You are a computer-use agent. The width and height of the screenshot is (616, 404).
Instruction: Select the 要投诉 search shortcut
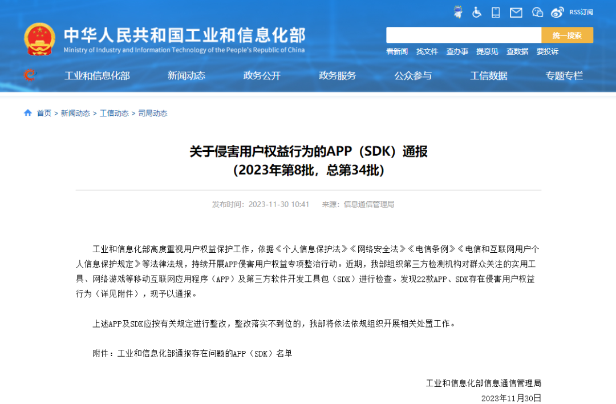pos(547,51)
